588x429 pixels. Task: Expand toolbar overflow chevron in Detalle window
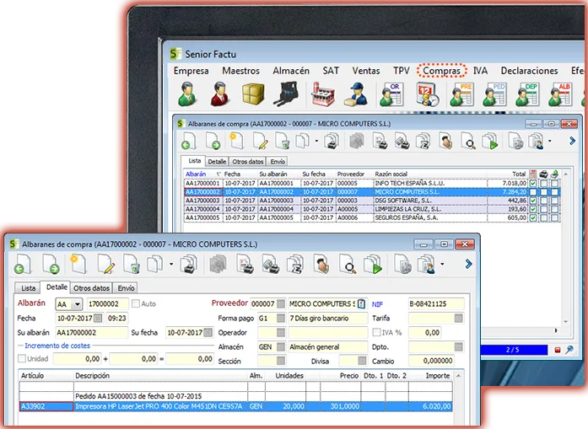coord(468,264)
